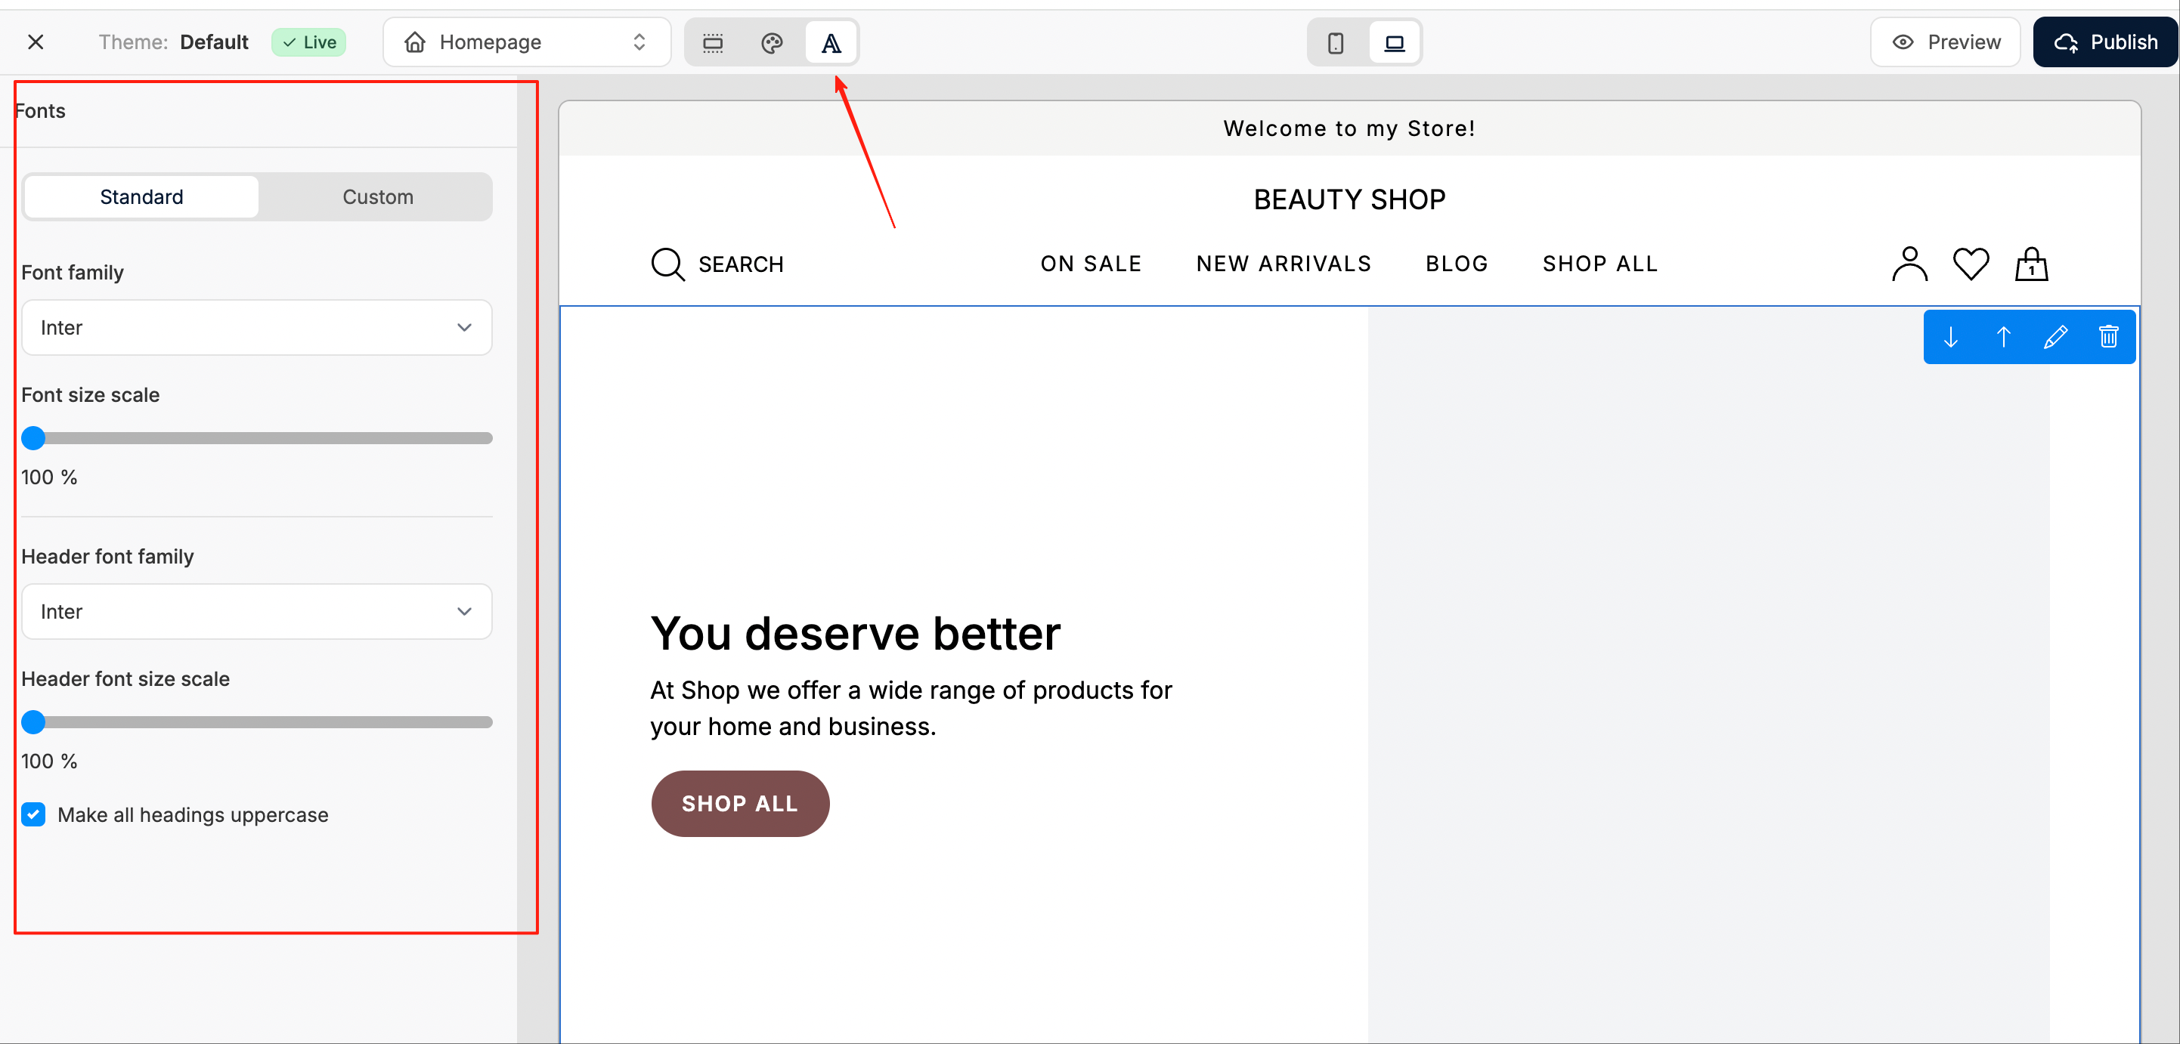Expand the Font family dropdown
Viewport: 2180px width, 1044px height.
256,326
